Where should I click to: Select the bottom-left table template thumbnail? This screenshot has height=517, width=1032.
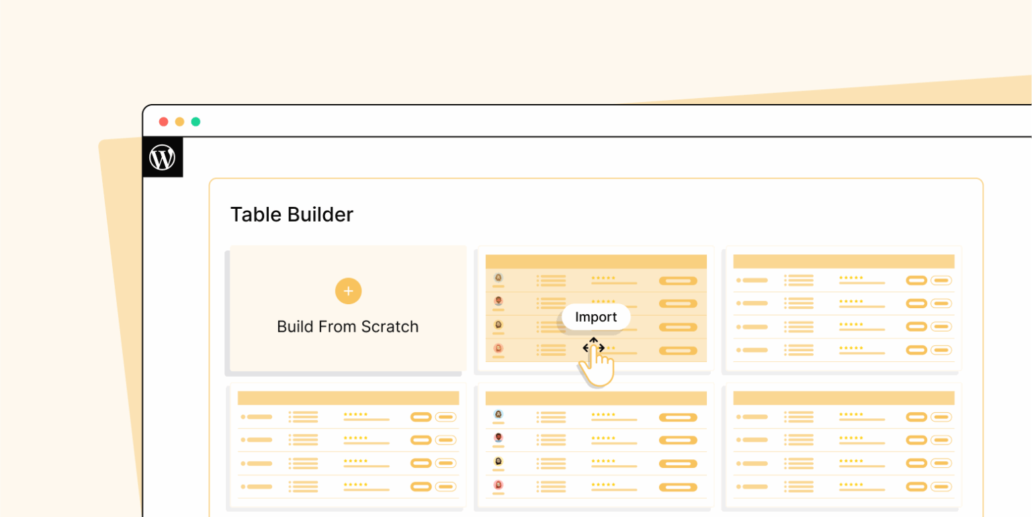click(x=348, y=444)
